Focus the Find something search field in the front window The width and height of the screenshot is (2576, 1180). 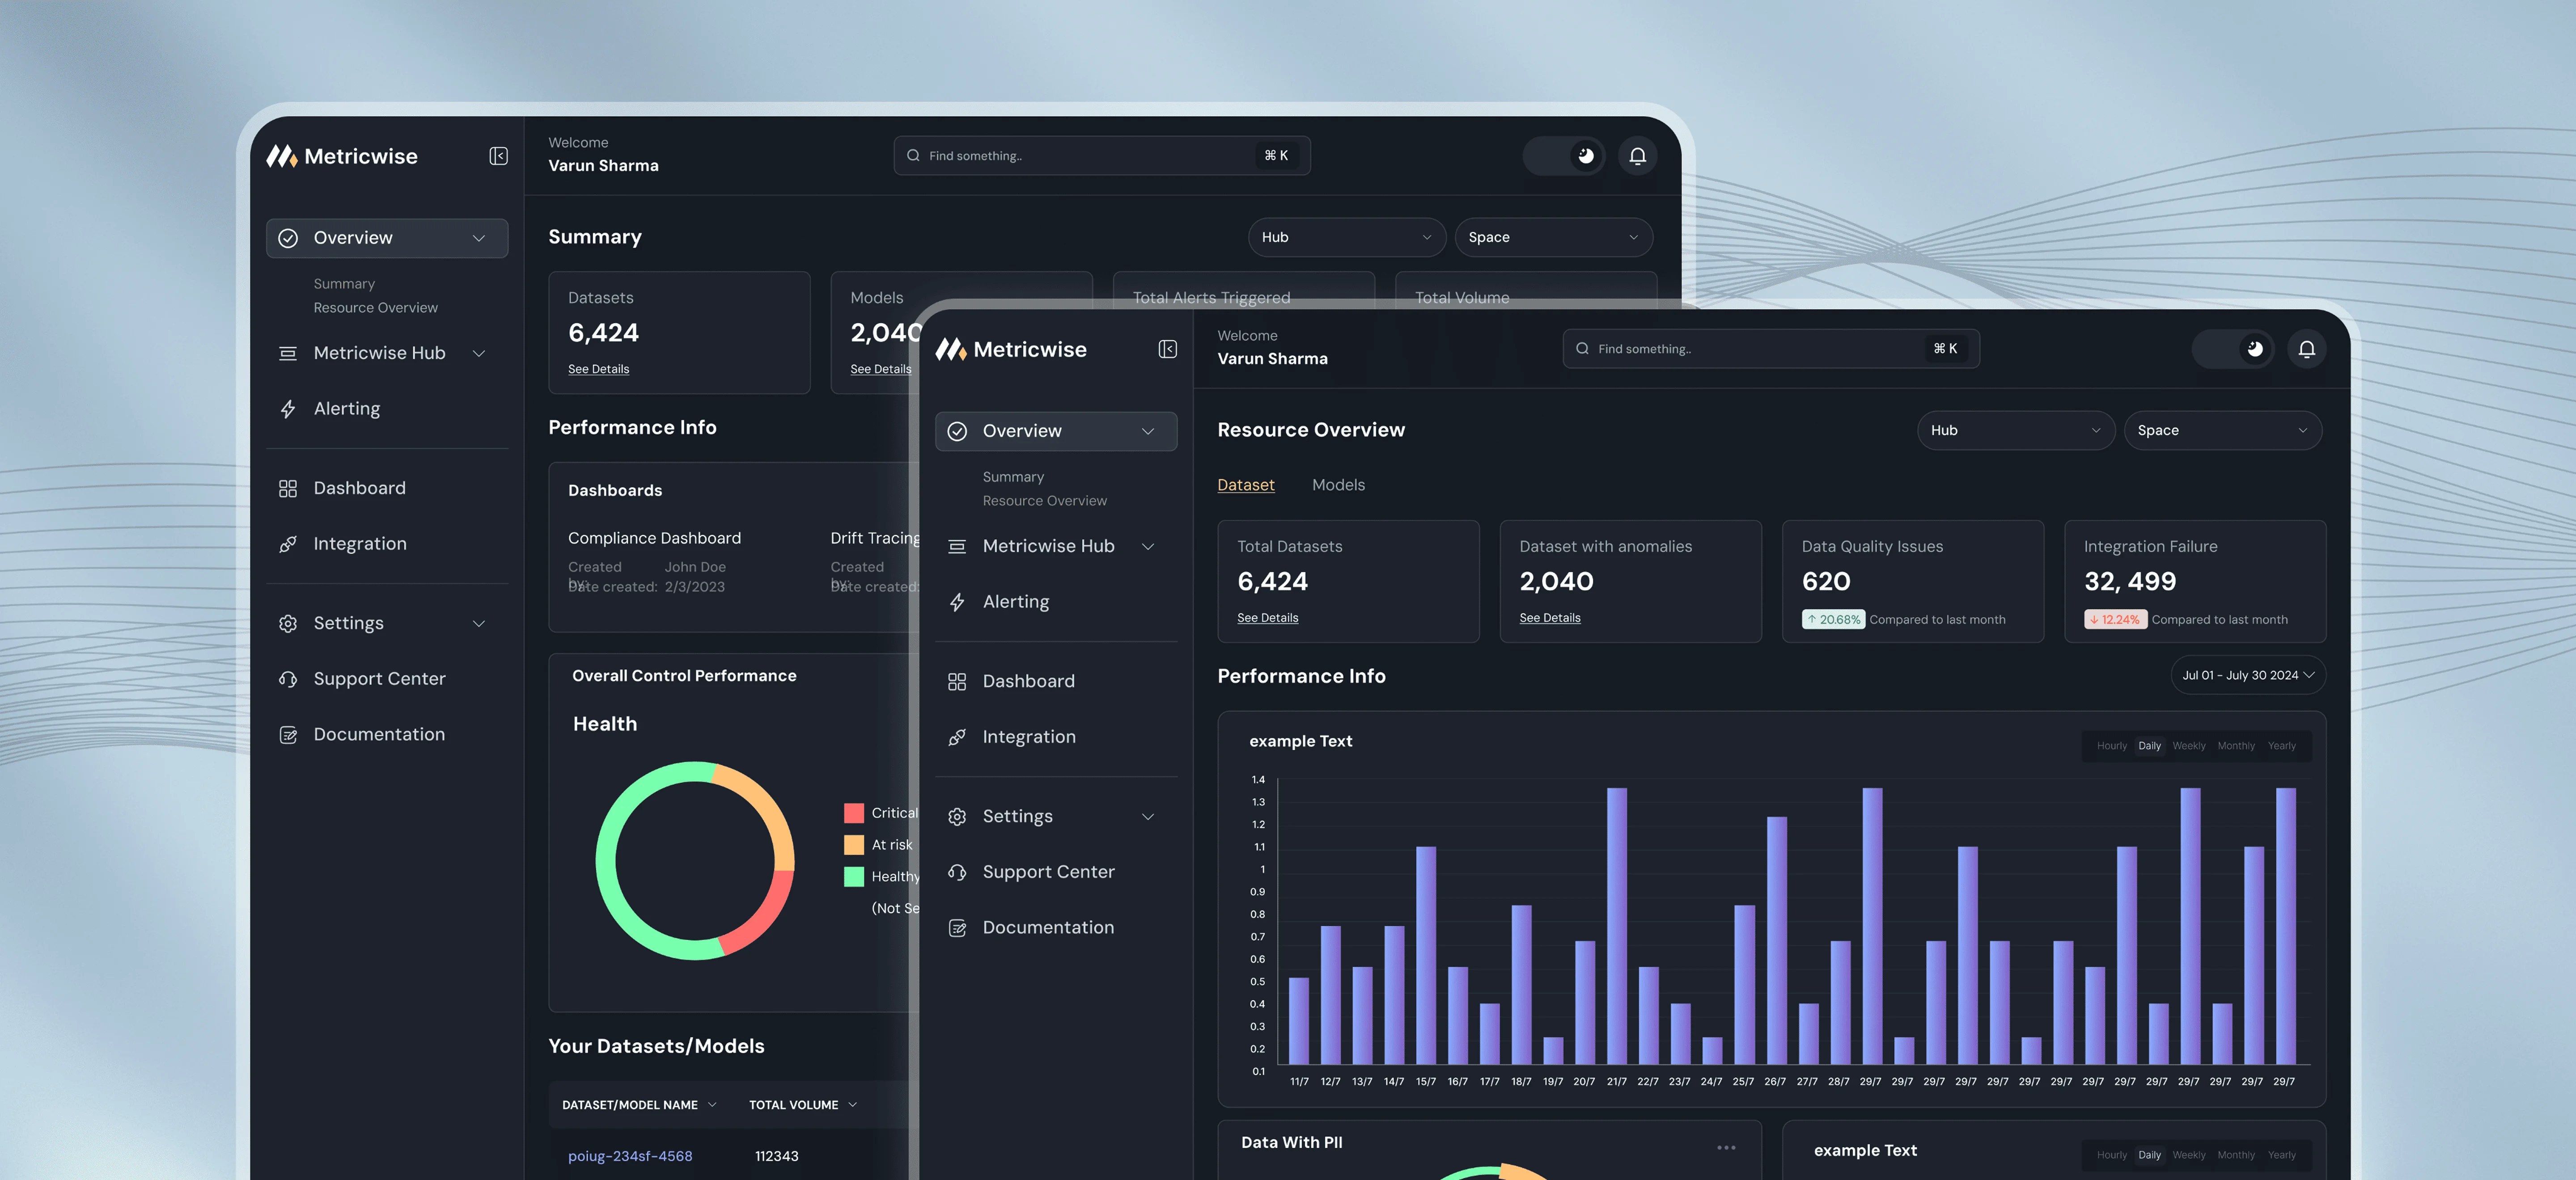1770,349
